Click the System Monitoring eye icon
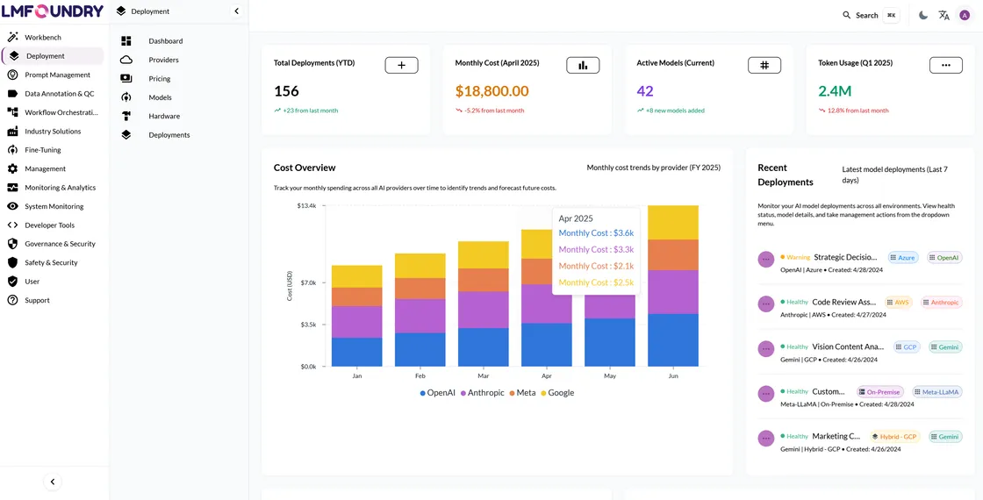The width and height of the screenshot is (983, 500). tap(12, 206)
